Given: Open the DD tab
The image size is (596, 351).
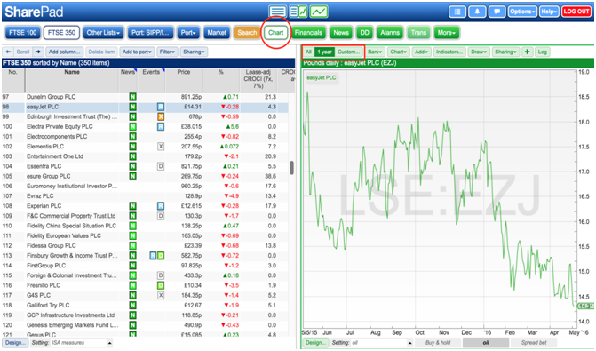Looking at the screenshot, I should tap(364, 33).
